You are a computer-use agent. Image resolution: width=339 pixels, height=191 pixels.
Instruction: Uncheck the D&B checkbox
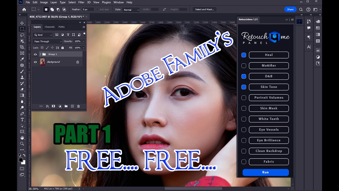(x=244, y=76)
